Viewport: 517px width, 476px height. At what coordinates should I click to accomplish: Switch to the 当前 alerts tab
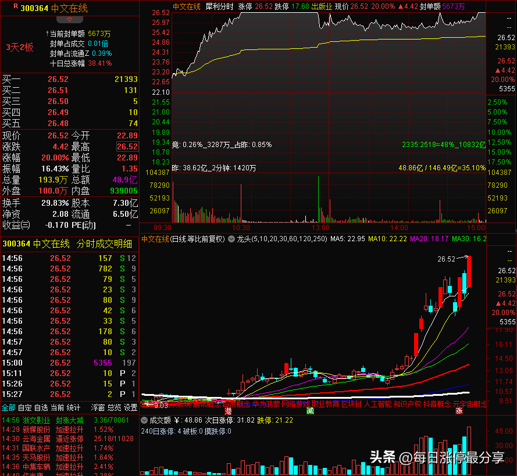click(x=58, y=408)
